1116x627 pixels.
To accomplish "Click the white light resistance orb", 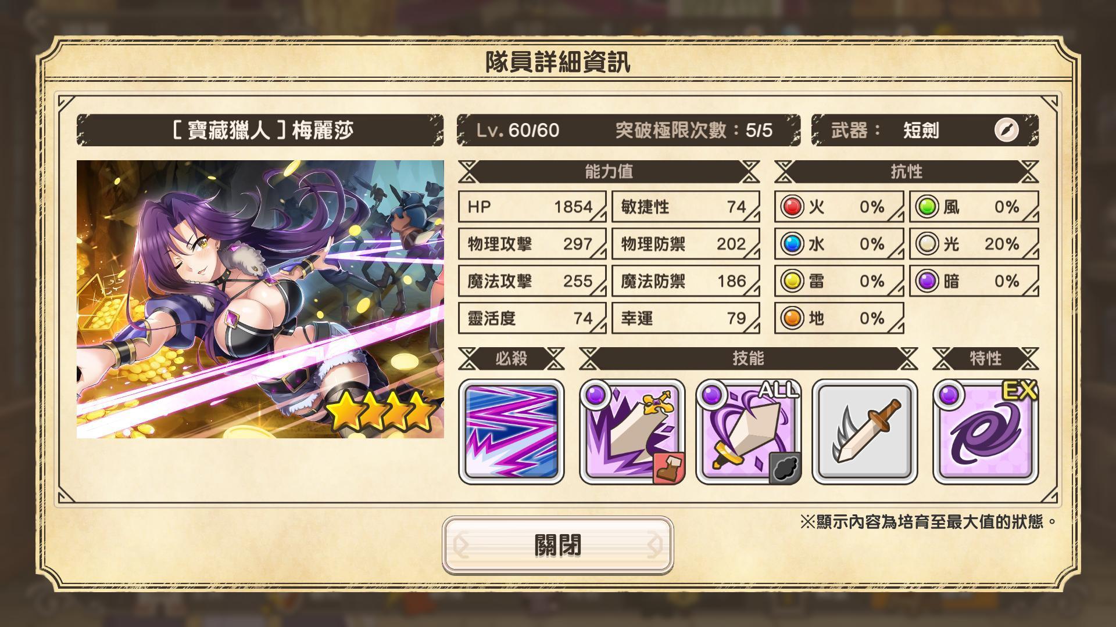I will click(927, 244).
